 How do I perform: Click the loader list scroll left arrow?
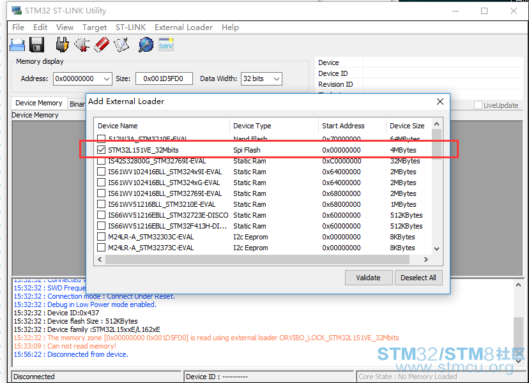point(100,259)
